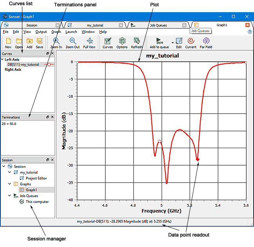Close the Terminations panel
The height and width of the screenshot is (247, 254).
coord(52,117)
